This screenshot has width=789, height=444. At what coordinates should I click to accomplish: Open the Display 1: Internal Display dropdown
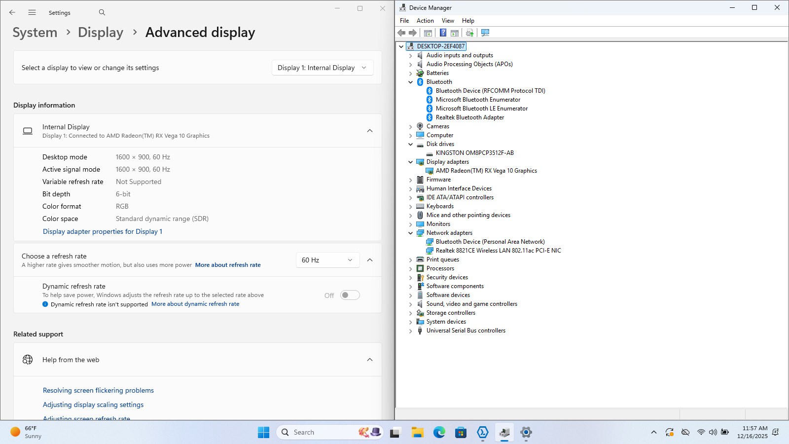(322, 68)
